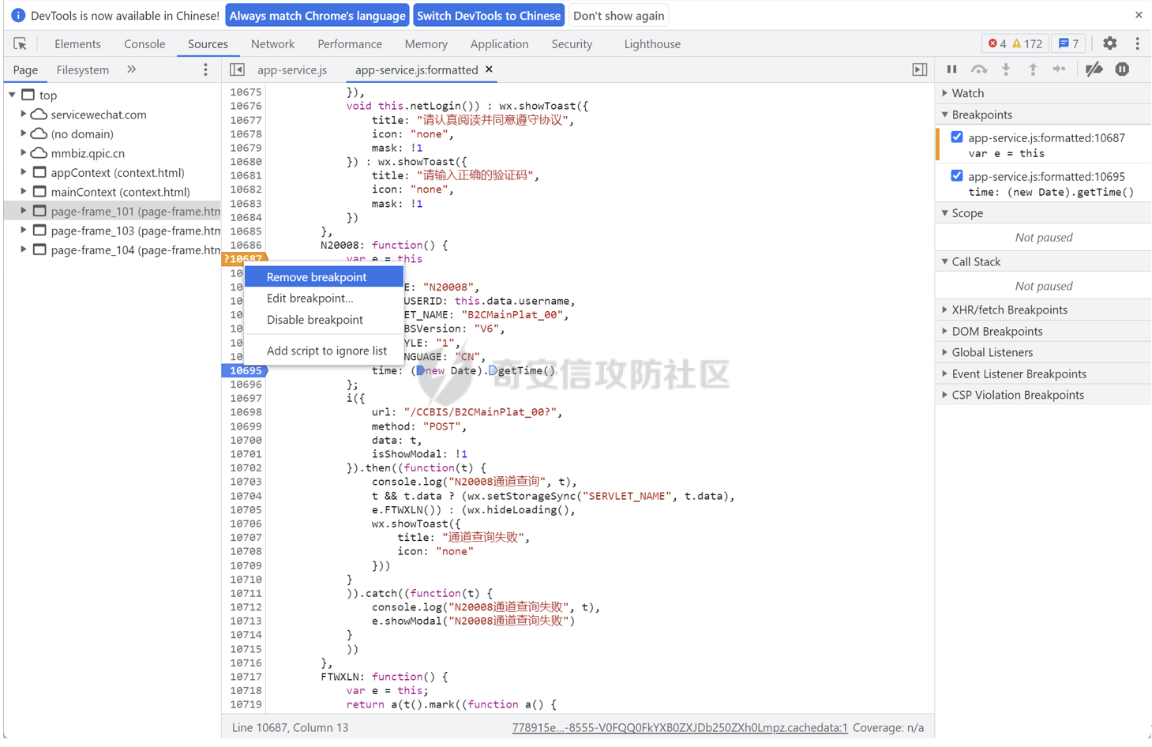
Task: Open the cachedata:1 source link in status bar
Action: coord(680,728)
